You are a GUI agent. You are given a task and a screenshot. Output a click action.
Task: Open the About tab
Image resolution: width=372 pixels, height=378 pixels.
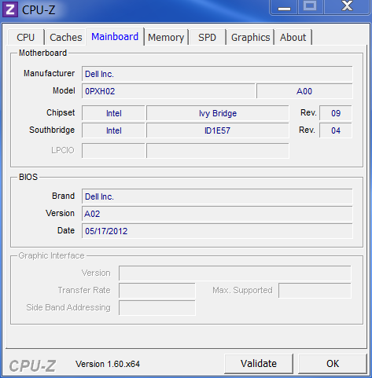293,38
